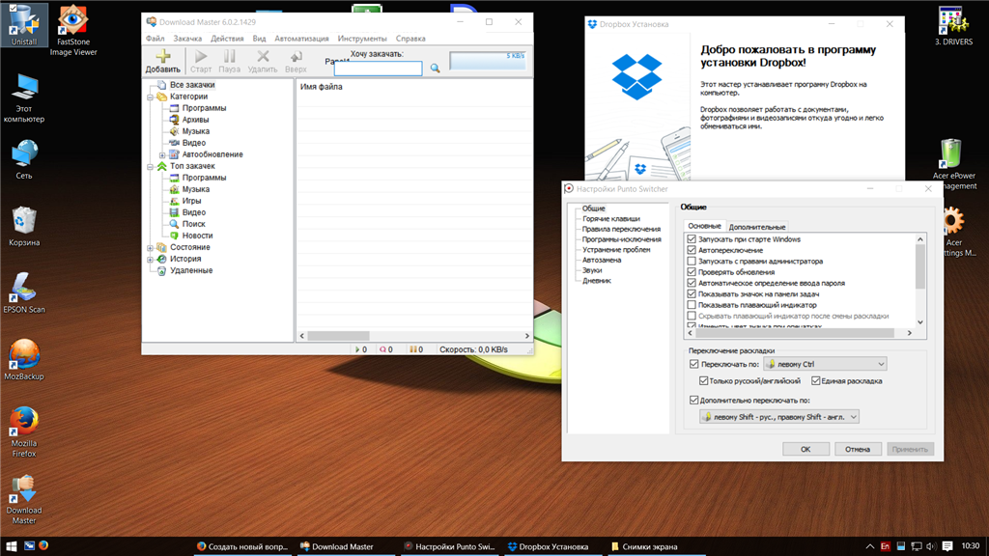Toggle Дополнительно переключать по checkbox

click(694, 401)
